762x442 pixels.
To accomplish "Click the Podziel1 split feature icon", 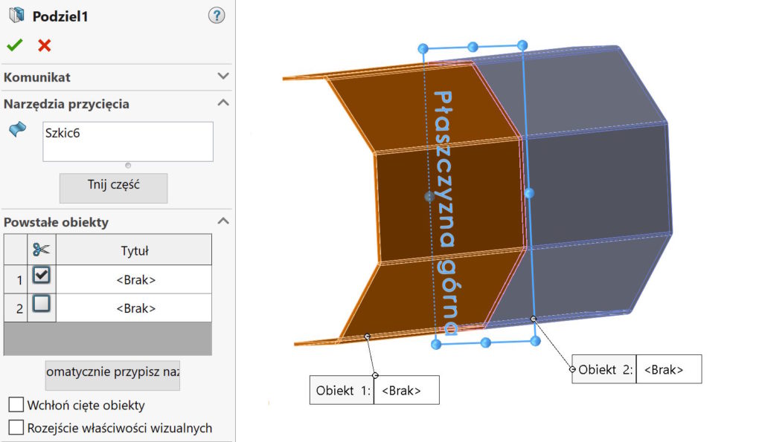I will tap(16, 16).
